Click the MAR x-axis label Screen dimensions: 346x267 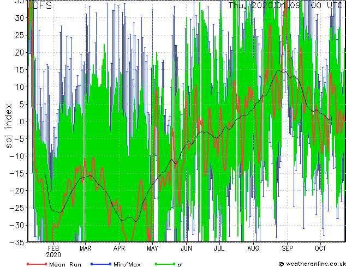[x=85, y=248]
